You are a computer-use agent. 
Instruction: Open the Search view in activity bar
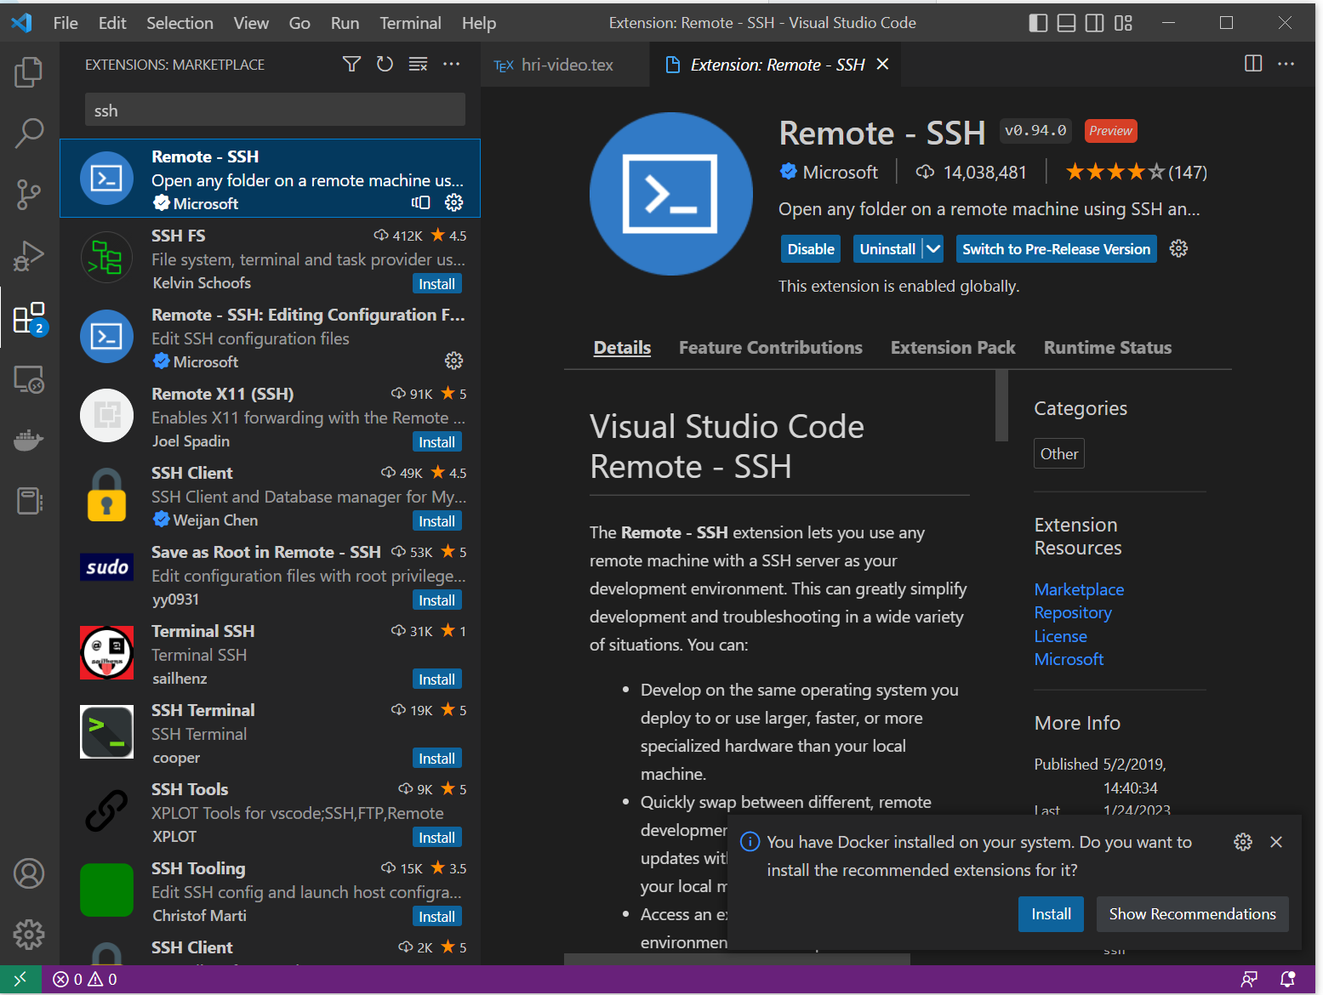pyautogui.click(x=29, y=133)
